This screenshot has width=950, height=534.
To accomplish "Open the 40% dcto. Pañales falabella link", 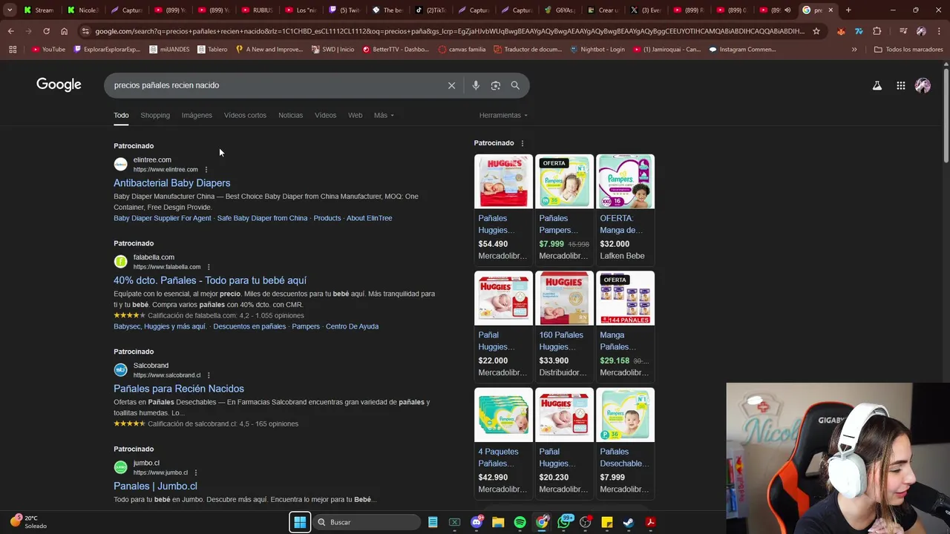I will (x=210, y=280).
